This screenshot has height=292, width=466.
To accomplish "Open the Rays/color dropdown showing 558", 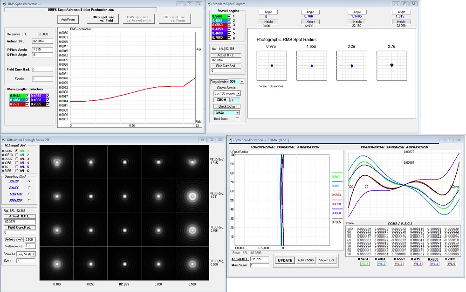I will (x=241, y=82).
